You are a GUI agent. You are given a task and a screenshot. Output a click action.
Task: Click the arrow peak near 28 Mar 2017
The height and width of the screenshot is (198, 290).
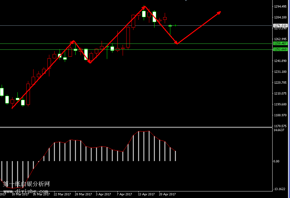coord(73,42)
